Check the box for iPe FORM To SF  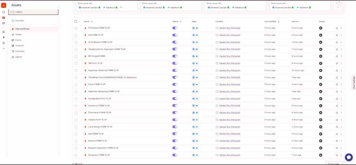tap(76, 35)
